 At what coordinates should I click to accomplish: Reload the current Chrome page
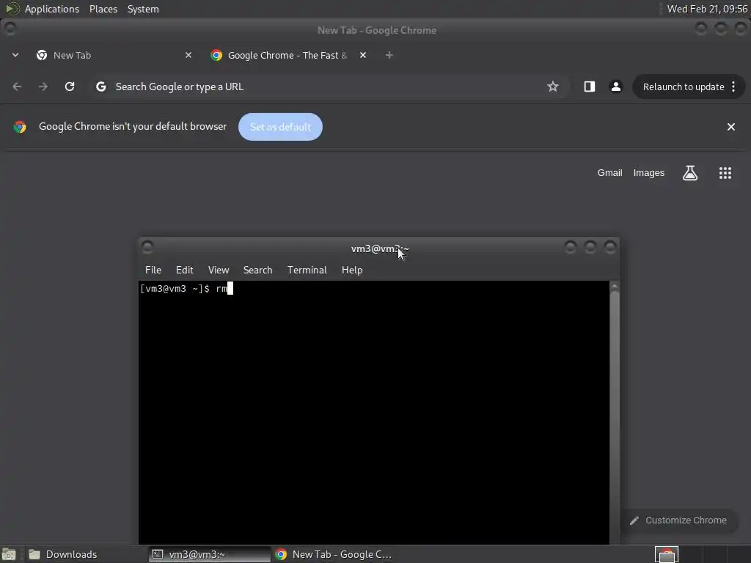(70, 87)
